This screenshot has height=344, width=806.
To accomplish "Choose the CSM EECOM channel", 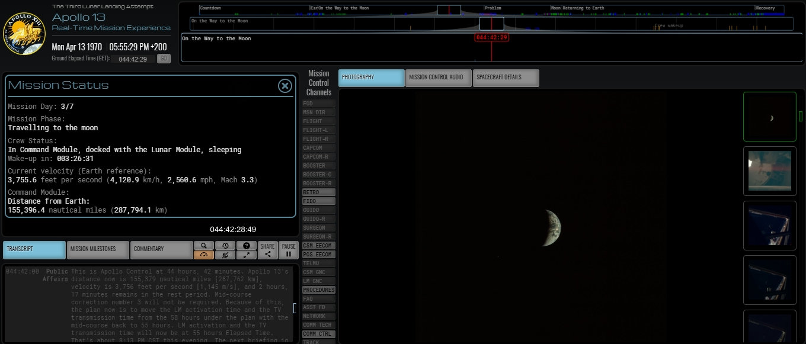I will click(x=319, y=246).
